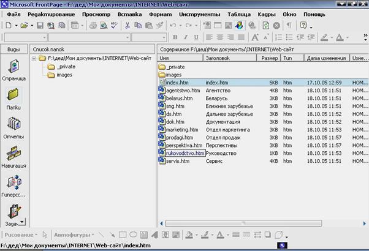Image resolution: width=369 pixels, height=251 pixels.
Task: Open the Редактирование menu
Action: tap(51, 14)
